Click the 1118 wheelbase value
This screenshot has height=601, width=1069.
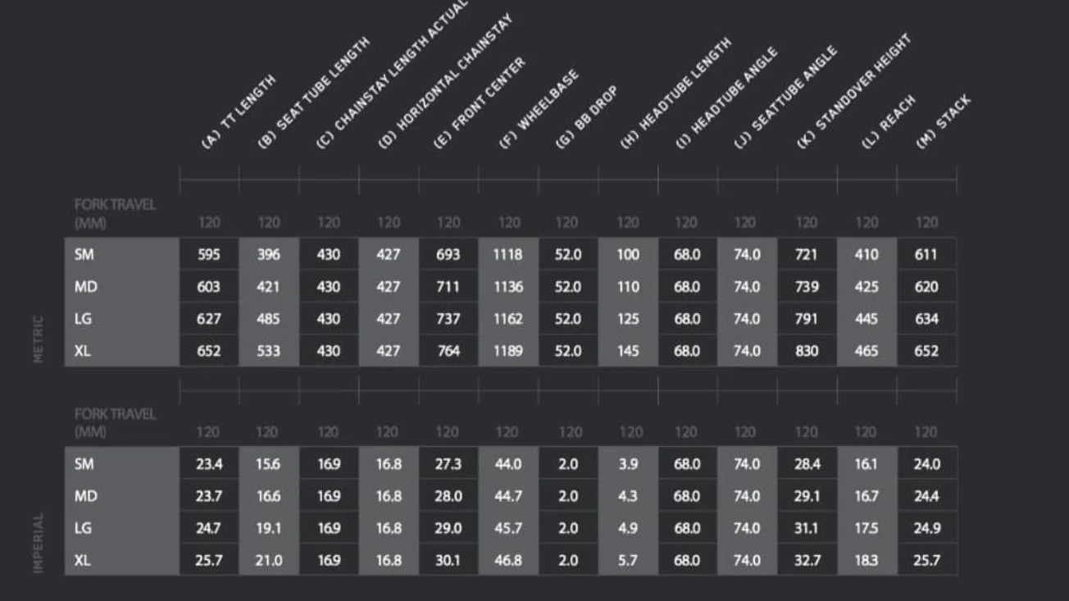point(508,255)
